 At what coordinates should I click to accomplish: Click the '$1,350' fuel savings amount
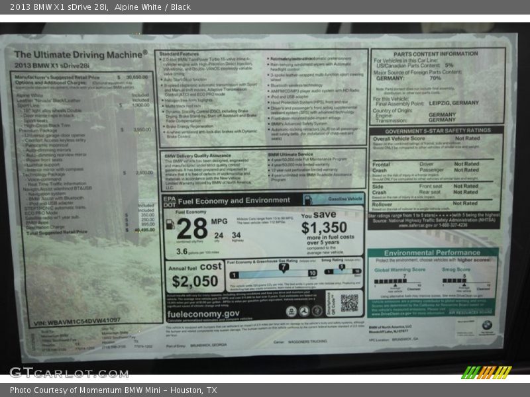324,228
